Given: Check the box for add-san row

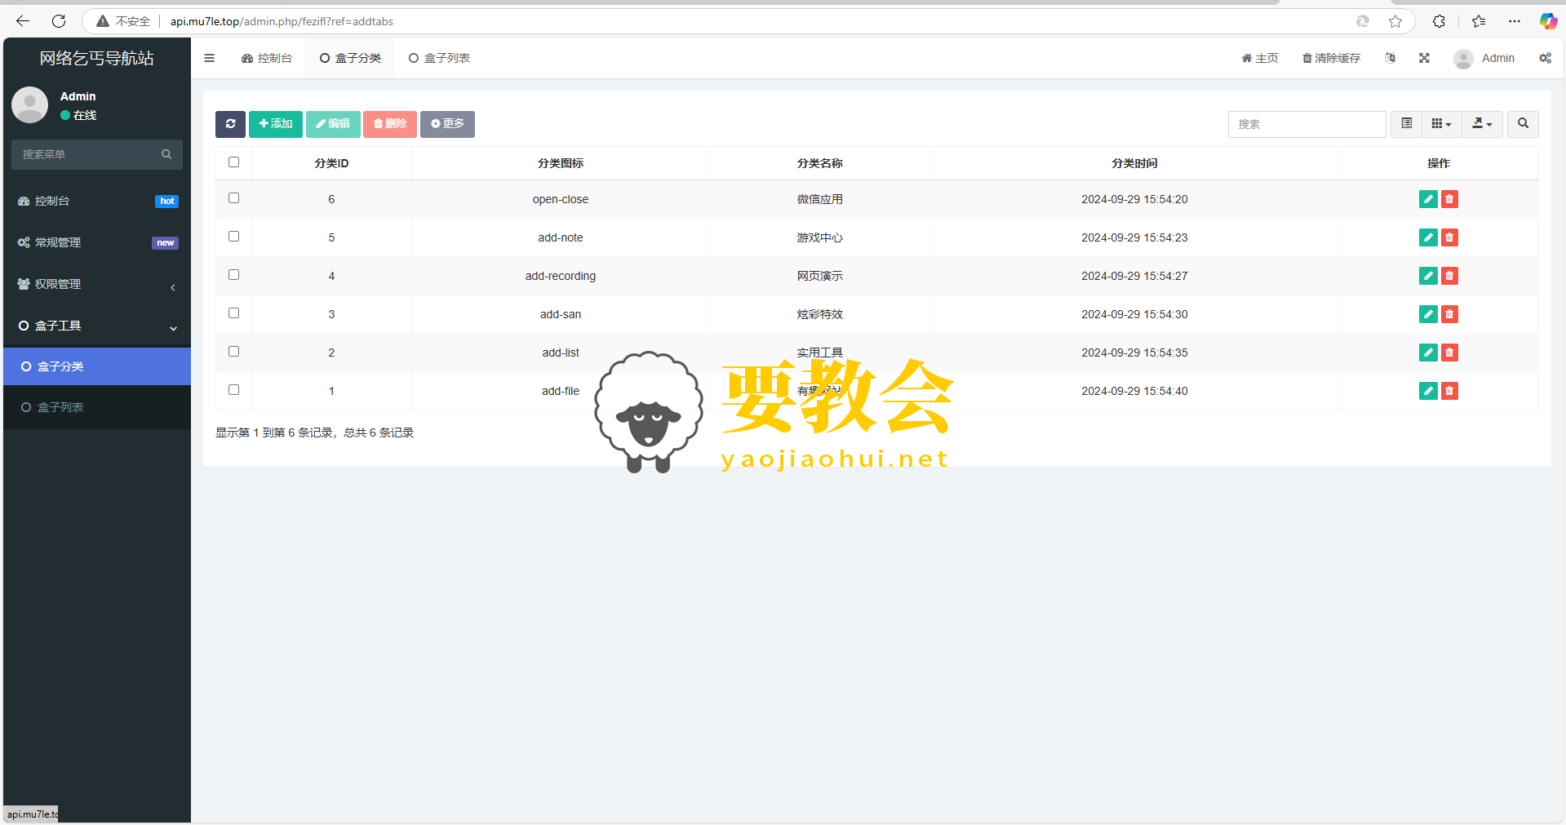Looking at the screenshot, I should 234,313.
